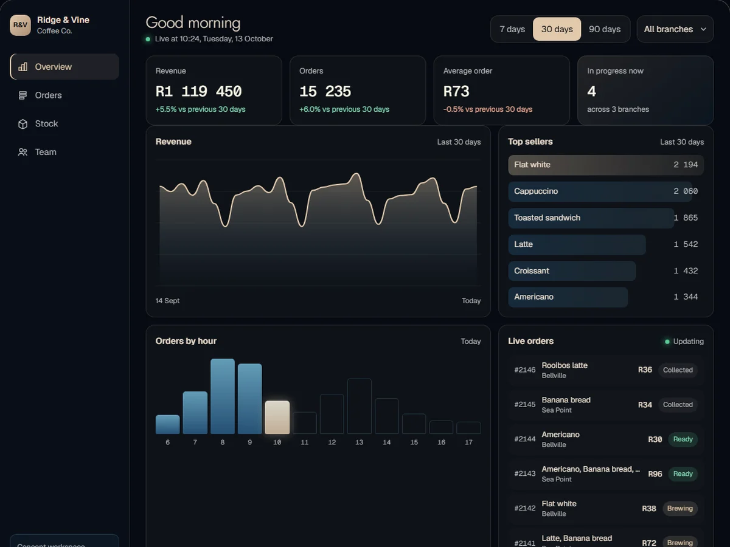Viewport: 730px width, 547px height.
Task: Click the hour 7 orders bar
Action: (x=195, y=413)
